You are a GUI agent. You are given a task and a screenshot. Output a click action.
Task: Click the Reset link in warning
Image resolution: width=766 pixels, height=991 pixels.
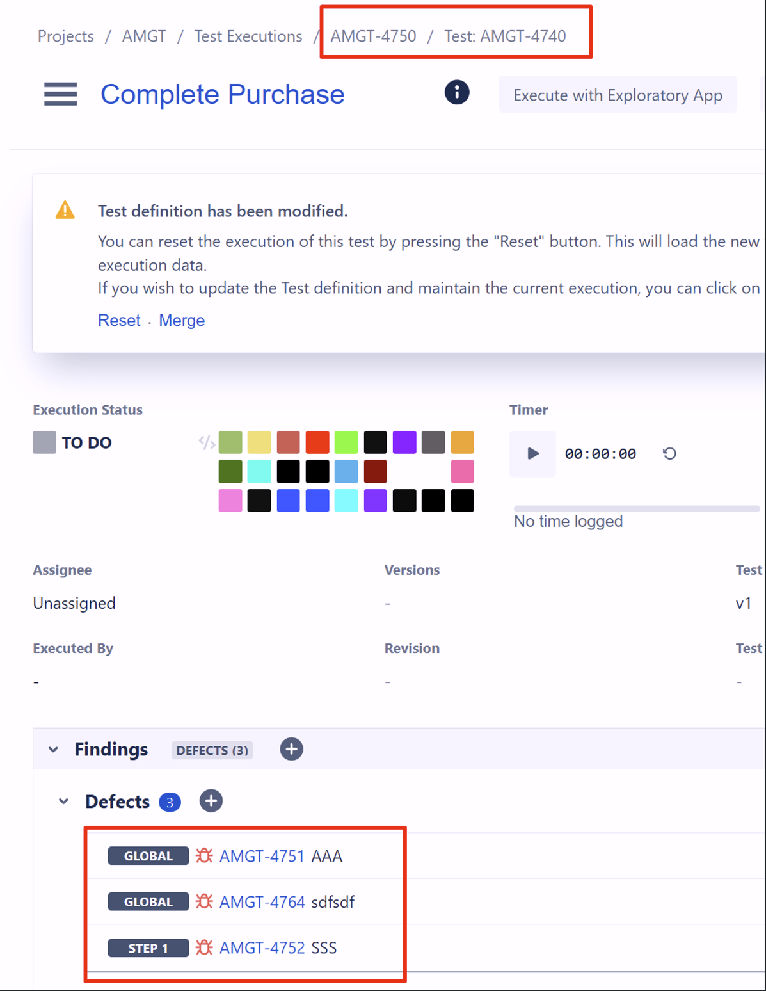click(x=119, y=320)
